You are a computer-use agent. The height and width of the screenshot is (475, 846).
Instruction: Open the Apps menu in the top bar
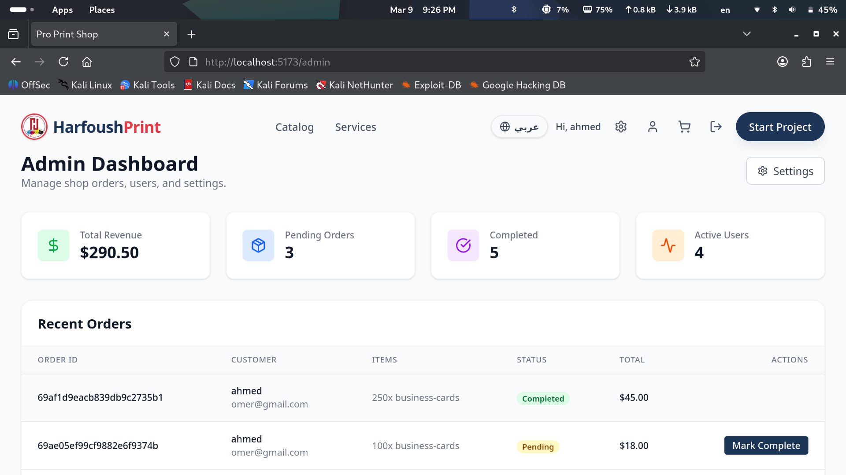coord(62,10)
